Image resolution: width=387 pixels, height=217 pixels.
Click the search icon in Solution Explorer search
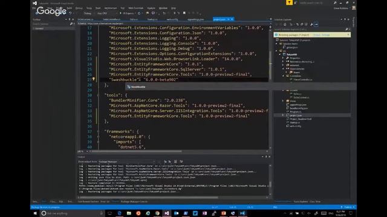(346, 30)
